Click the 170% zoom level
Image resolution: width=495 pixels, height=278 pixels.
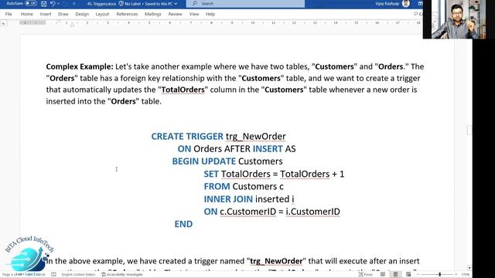click(x=466, y=275)
